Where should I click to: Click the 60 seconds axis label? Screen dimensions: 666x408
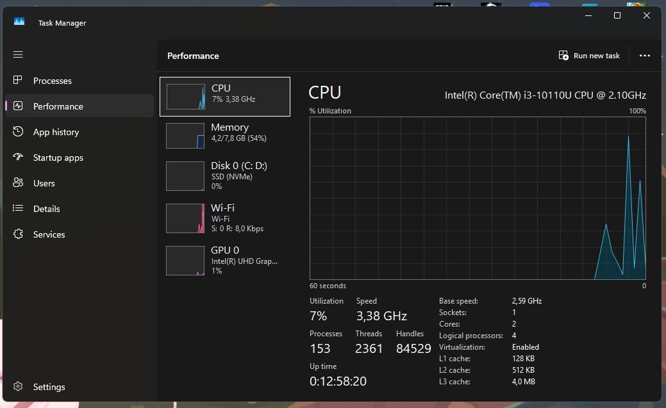coord(328,286)
